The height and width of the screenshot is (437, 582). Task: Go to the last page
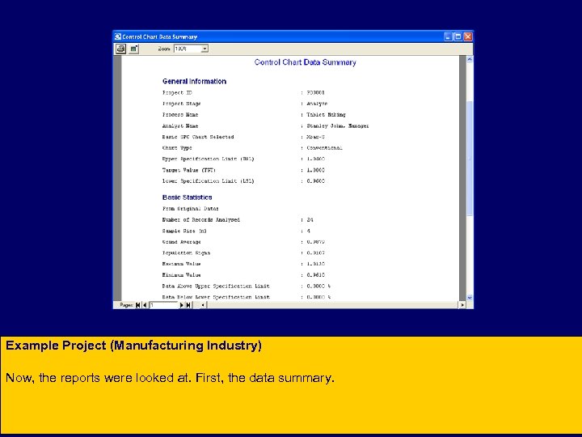coord(188,305)
